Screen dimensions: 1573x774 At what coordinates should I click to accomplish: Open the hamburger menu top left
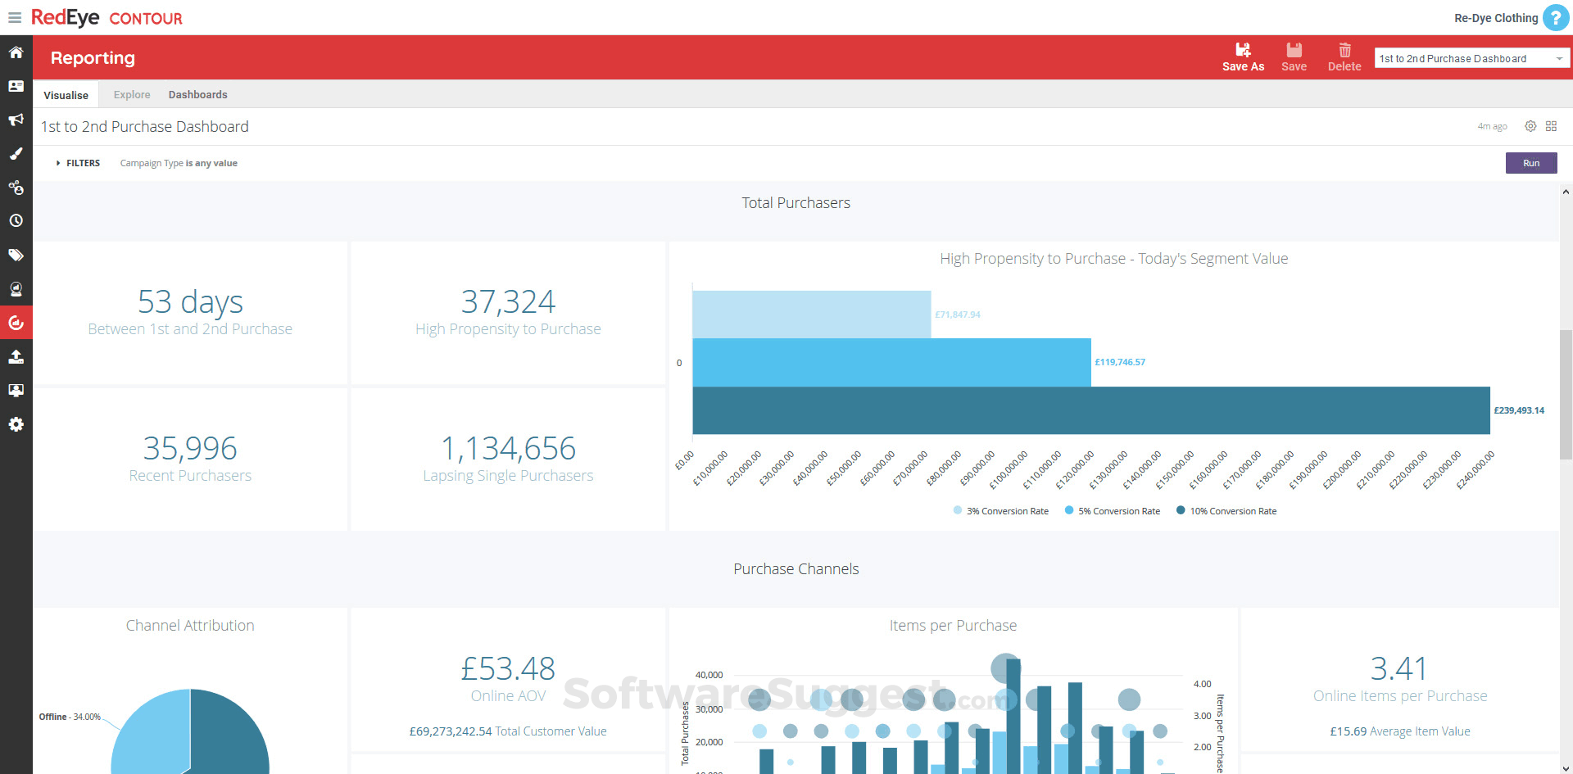[x=14, y=17]
